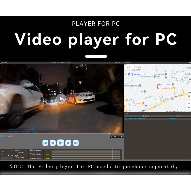Click the snapshot icon below the video

(x=111, y=137)
